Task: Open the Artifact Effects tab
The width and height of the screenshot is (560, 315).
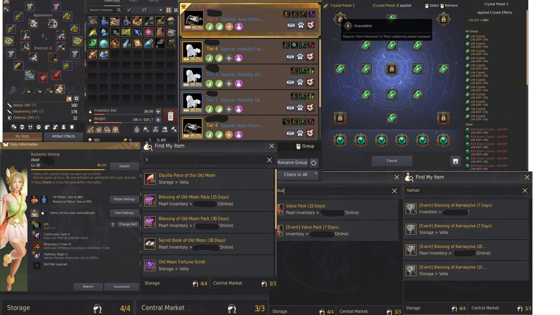Action: point(64,136)
